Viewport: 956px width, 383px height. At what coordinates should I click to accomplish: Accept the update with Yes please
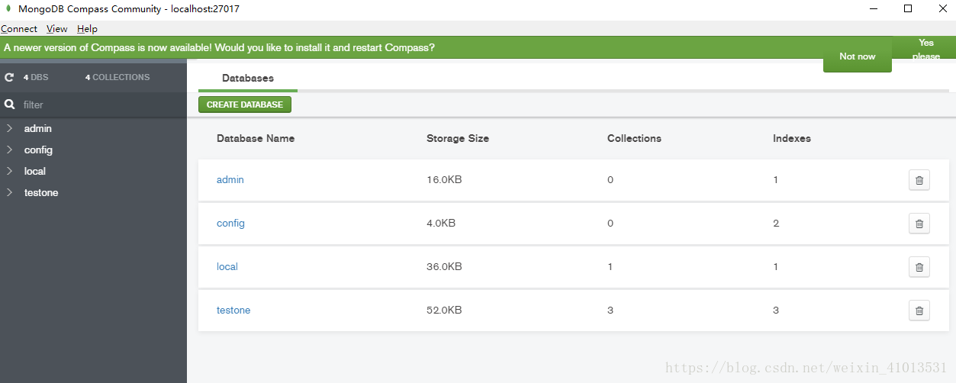[x=926, y=50]
